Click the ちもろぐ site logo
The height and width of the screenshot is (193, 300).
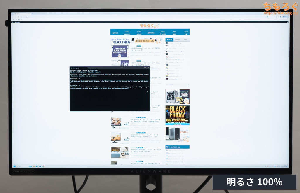(149, 25)
